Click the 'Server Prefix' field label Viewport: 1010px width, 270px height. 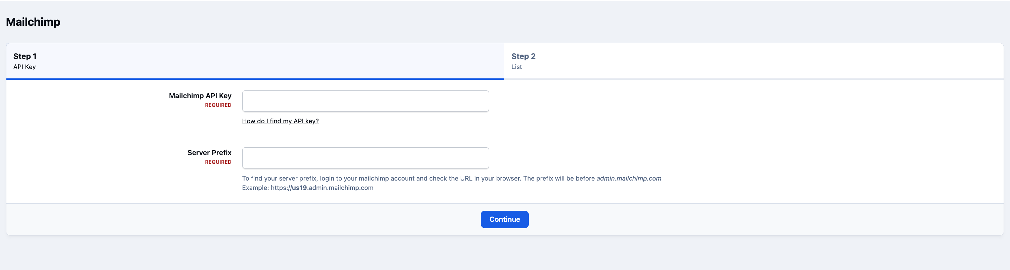click(x=209, y=152)
